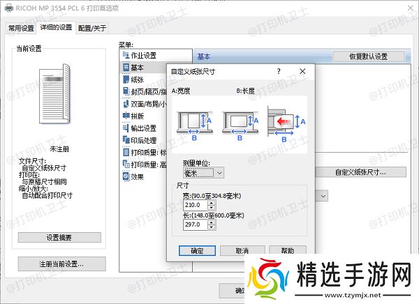Close the 自定义纸张尺寸 dialog
The width and height of the screenshot is (419, 304).
(302, 71)
